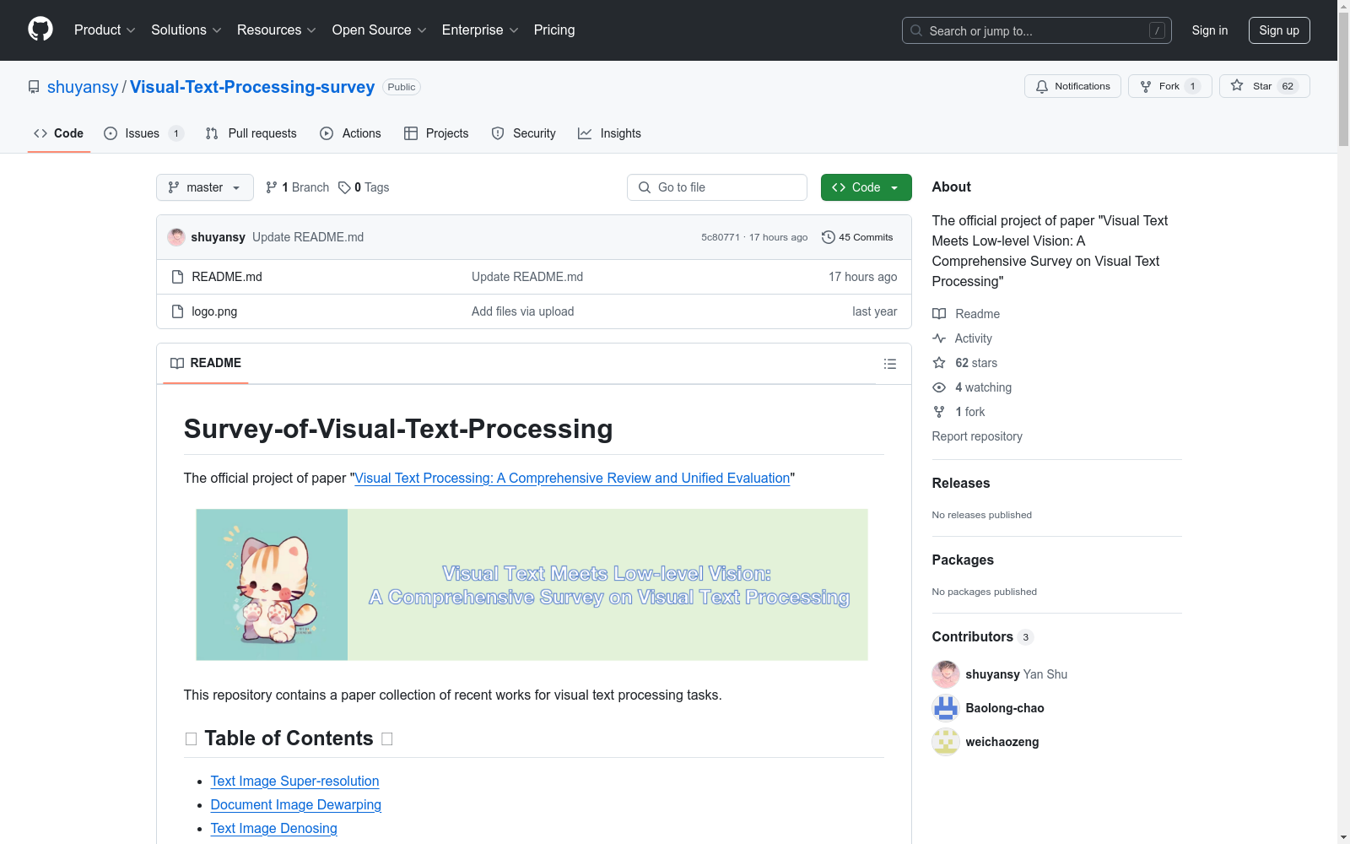Open the README outline icon
This screenshot has height=844, width=1350.
click(x=890, y=364)
